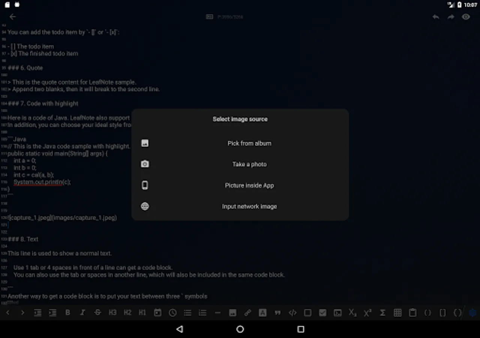Insert unchecked todo box from toolbar
The width and height of the screenshot is (480, 338).
pyautogui.click(x=307, y=312)
